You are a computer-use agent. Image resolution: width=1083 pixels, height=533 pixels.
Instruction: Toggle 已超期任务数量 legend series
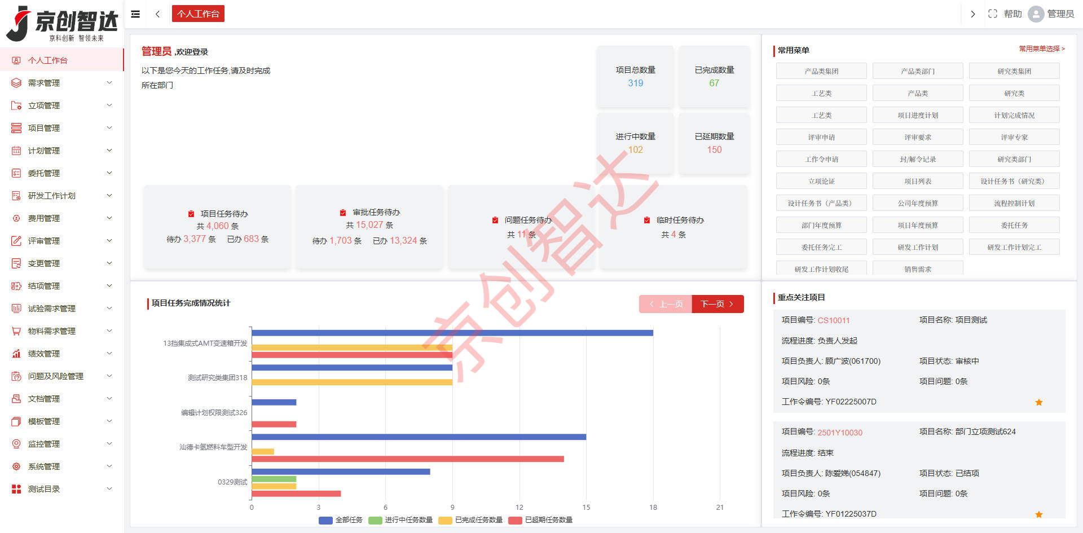pos(540,520)
